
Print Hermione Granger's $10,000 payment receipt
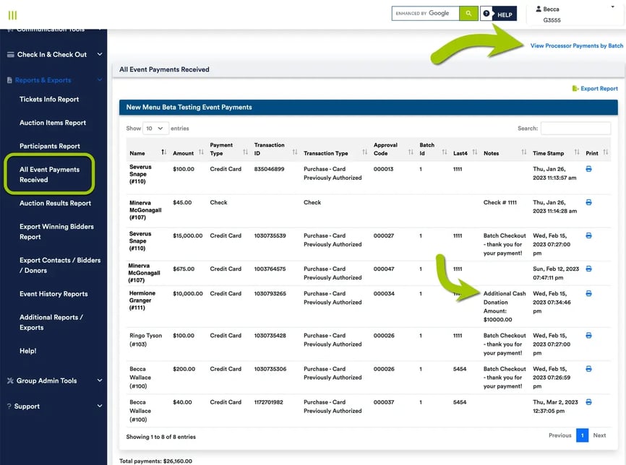tap(588, 294)
